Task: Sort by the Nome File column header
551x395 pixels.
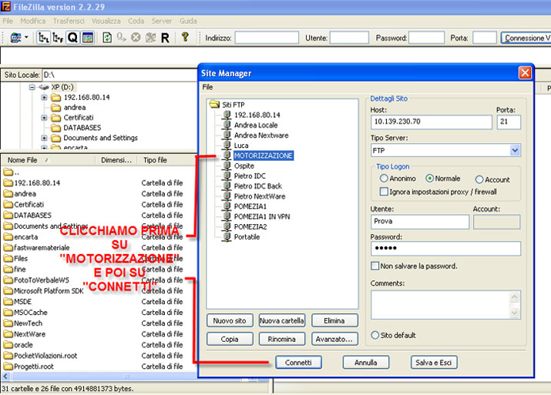Action: (48, 160)
